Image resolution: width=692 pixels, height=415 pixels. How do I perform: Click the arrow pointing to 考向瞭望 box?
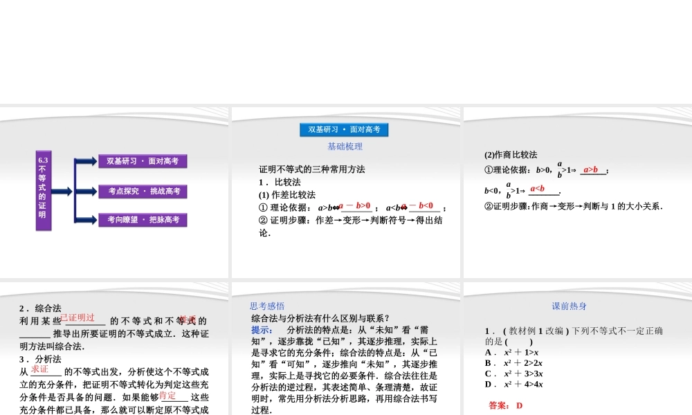(86, 220)
